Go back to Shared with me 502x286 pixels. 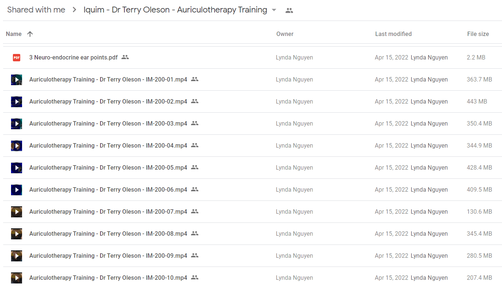pos(36,10)
